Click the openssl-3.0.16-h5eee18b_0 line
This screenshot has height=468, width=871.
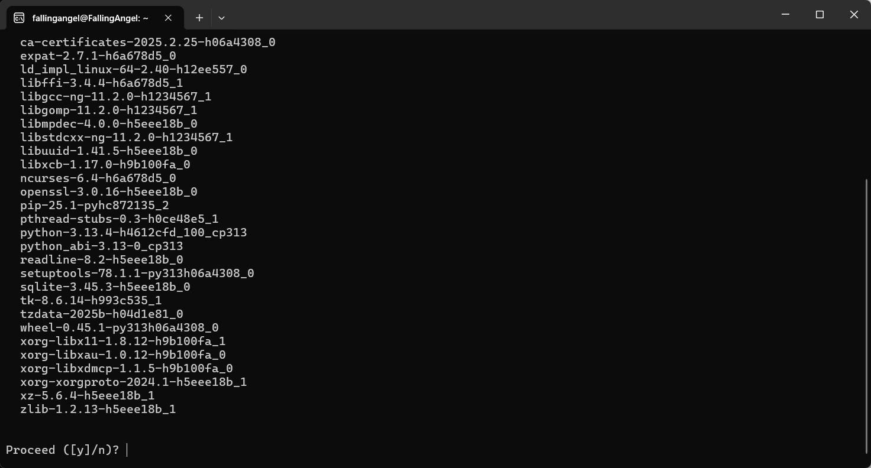(x=109, y=191)
